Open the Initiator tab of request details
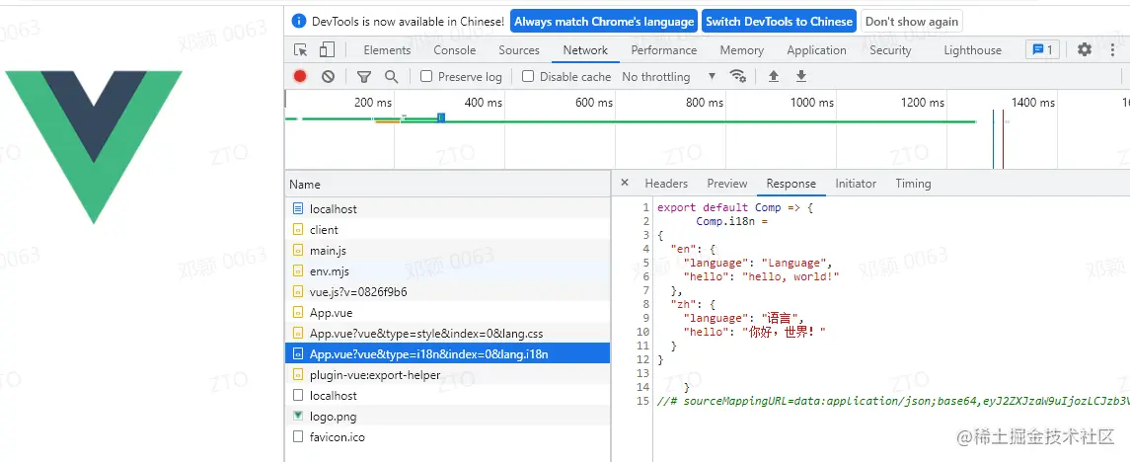Viewport: 1130px width, 462px height. click(856, 184)
